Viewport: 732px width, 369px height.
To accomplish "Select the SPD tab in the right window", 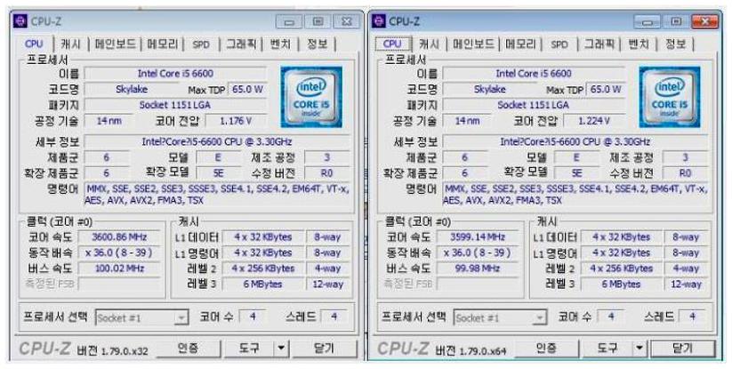I will tap(559, 44).
